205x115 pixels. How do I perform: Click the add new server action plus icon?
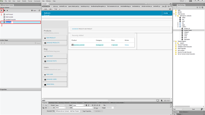2,10
